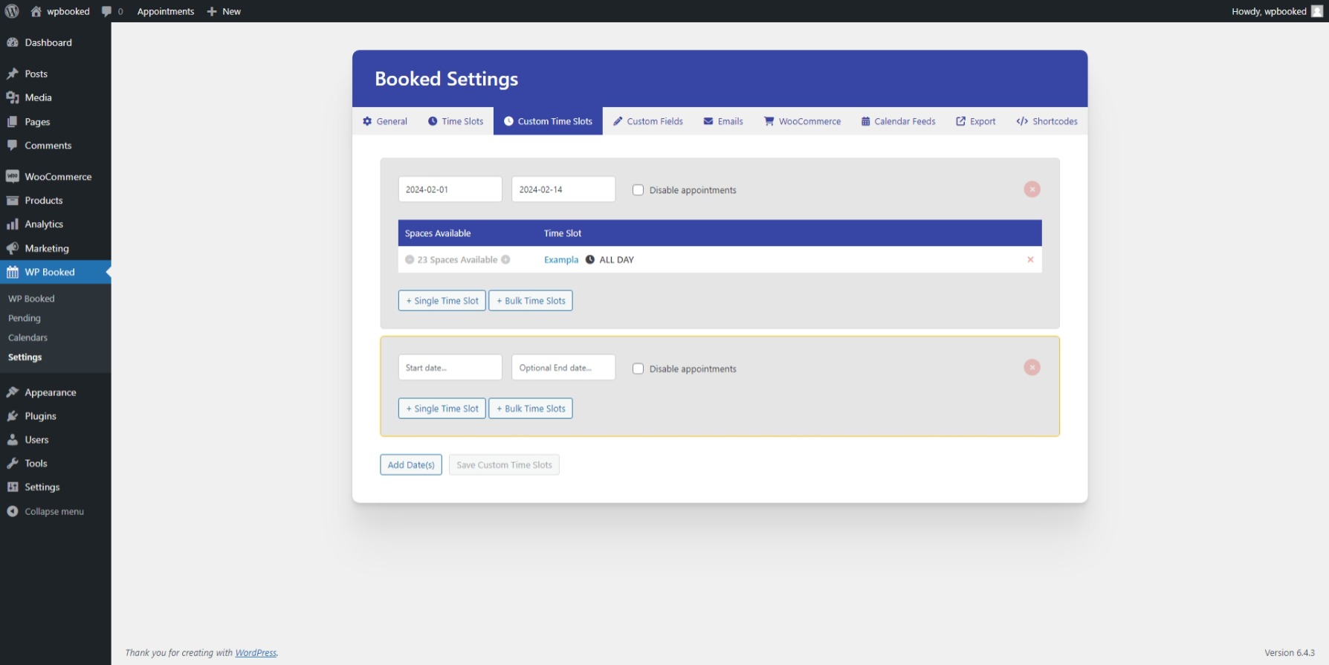Click the ALL DAY time slot label
The width and height of the screenshot is (1329, 665).
616,260
